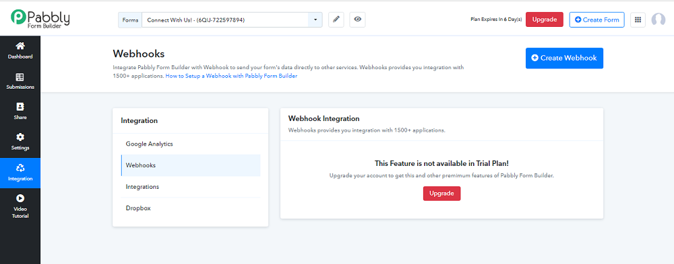The height and width of the screenshot is (264, 674).
Task: Select Google Analytics in Integration list
Action: coord(191,144)
